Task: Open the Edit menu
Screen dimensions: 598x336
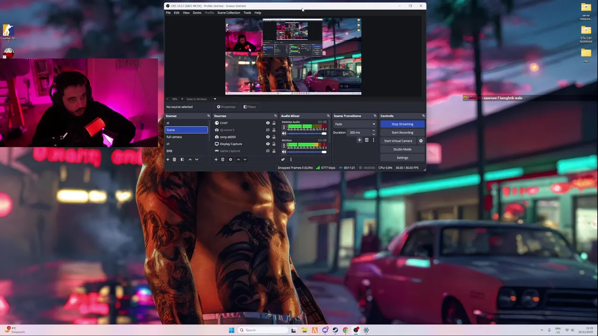Action: [177, 13]
